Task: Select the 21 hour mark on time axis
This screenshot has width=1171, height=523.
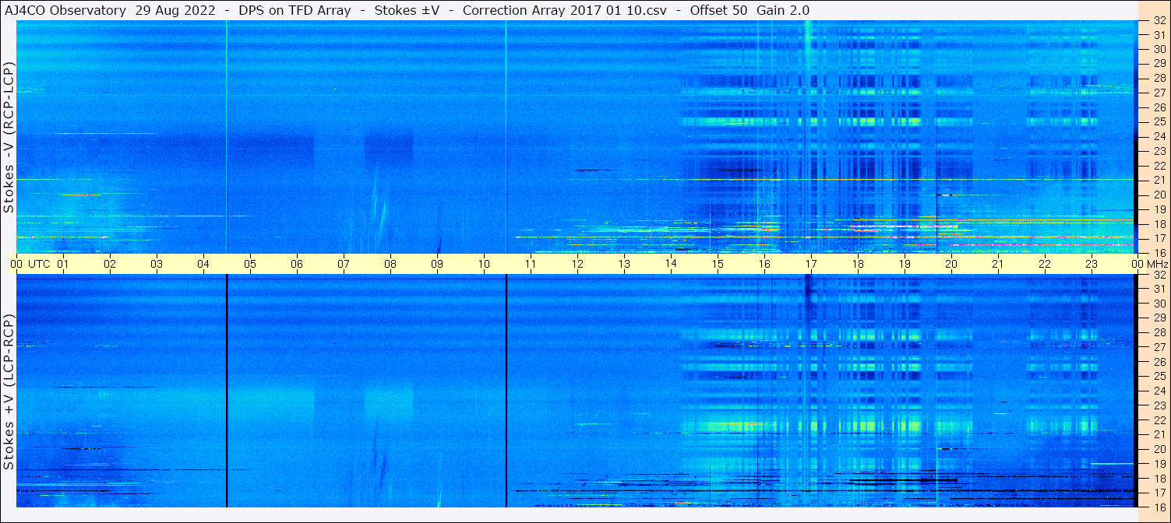Action: click(998, 264)
